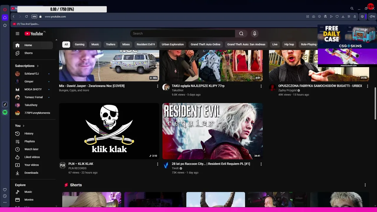This screenshot has width=377, height=212.
Task: Open Easy setup sliders icon
Action: coord(349,16)
